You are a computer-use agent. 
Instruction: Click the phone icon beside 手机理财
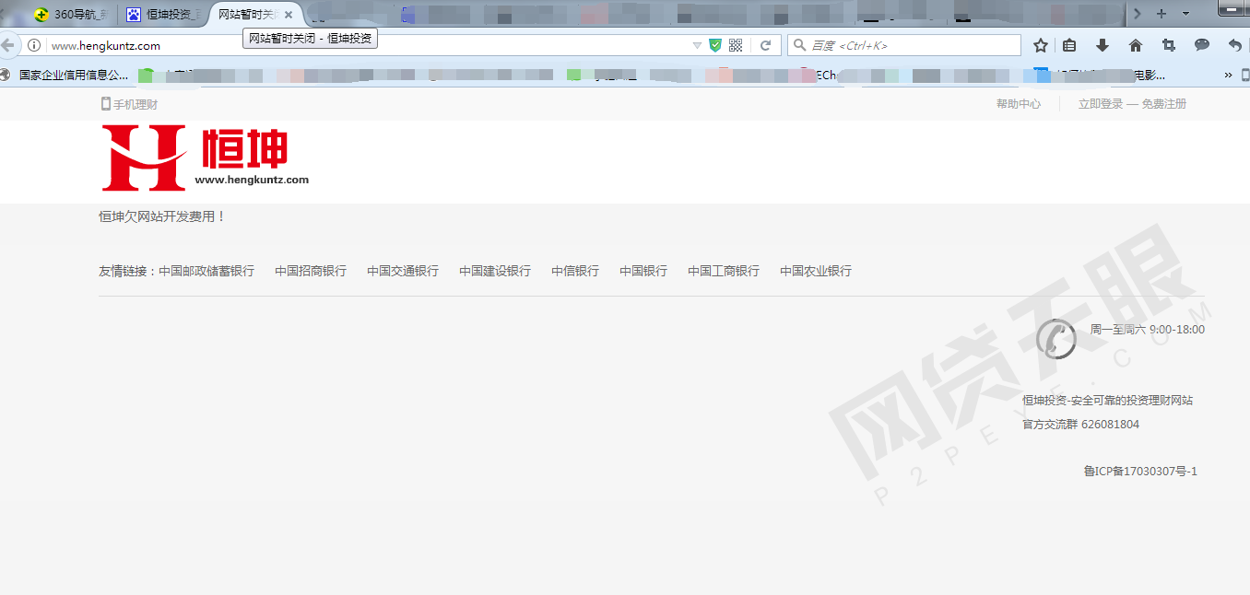[x=105, y=104]
